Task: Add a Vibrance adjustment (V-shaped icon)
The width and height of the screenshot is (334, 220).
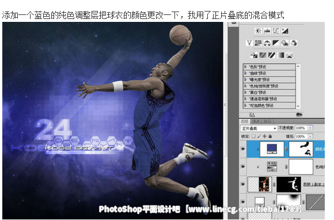Action: click(249, 43)
